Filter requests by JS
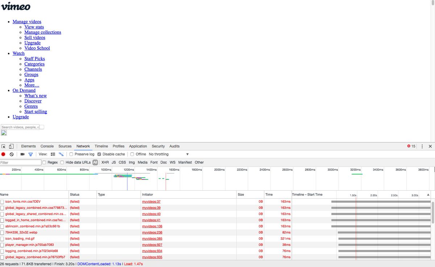 pyautogui.click(x=114, y=162)
